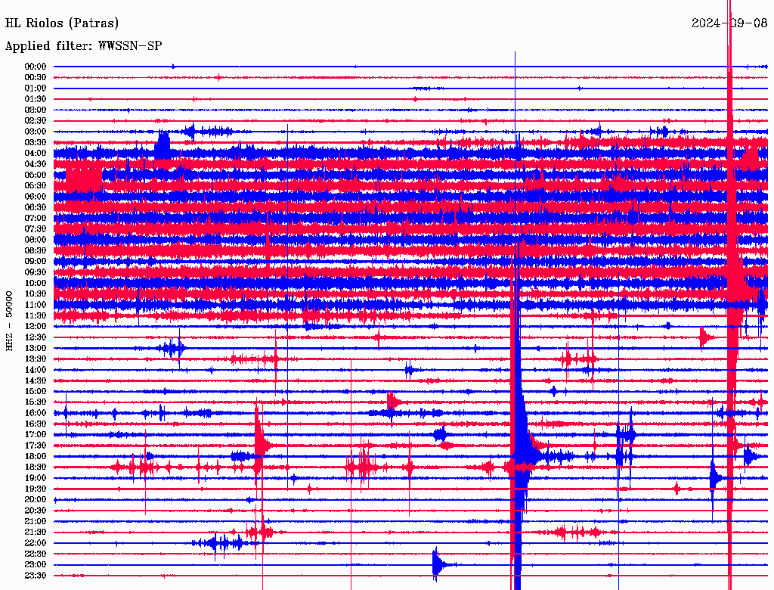This screenshot has width=774, height=590.
Task: Select the 16:00 time label
Action: (x=36, y=413)
